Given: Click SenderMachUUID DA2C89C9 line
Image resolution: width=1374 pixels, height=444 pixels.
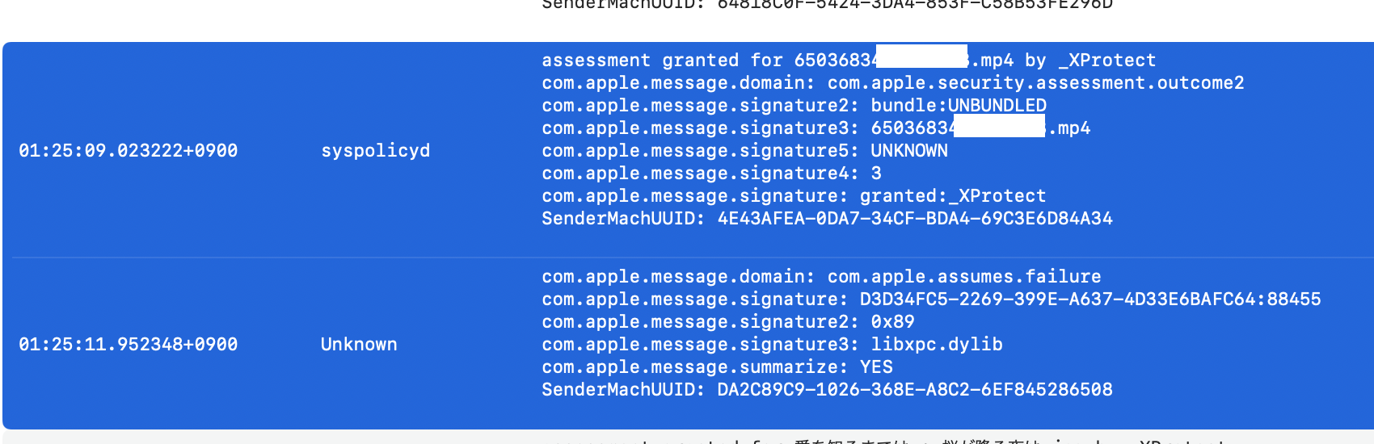Looking at the screenshot, I should tap(827, 390).
